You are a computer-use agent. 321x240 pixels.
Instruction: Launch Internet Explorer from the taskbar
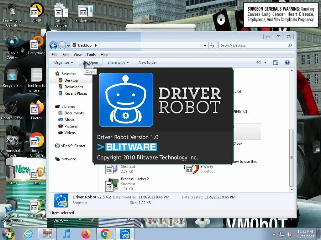tap(28, 234)
